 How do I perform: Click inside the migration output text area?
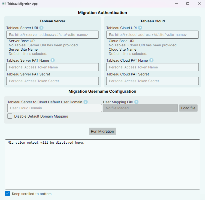click(102, 164)
